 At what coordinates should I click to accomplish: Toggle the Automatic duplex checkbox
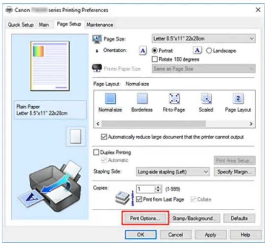(x=104, y=160)
